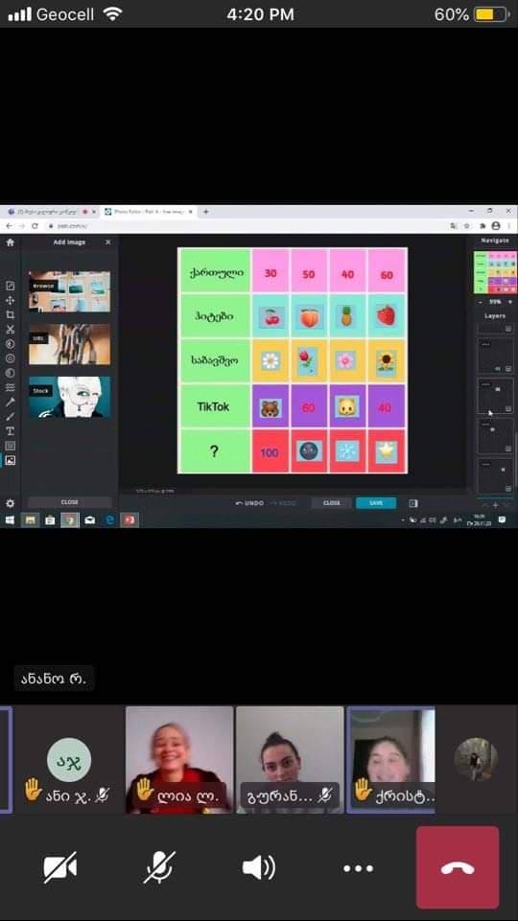Viewport: 518px width, 921px height.
Task: Open the Windows Start menu
Action: click(10, 519)
